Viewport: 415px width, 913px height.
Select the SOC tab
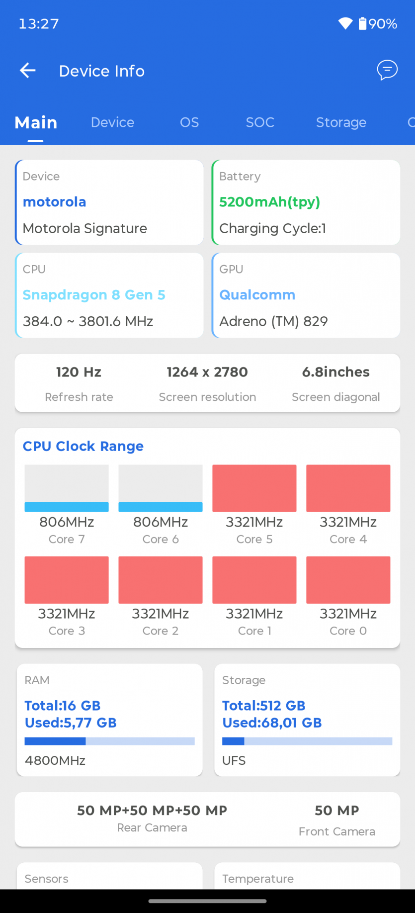[260, 122]
